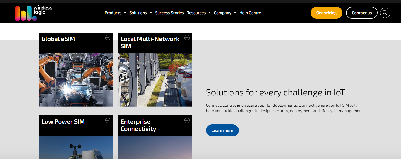401x159 pixels.
Task: Expand the Products dropdown arrow
Action: [x=125, y=13]
